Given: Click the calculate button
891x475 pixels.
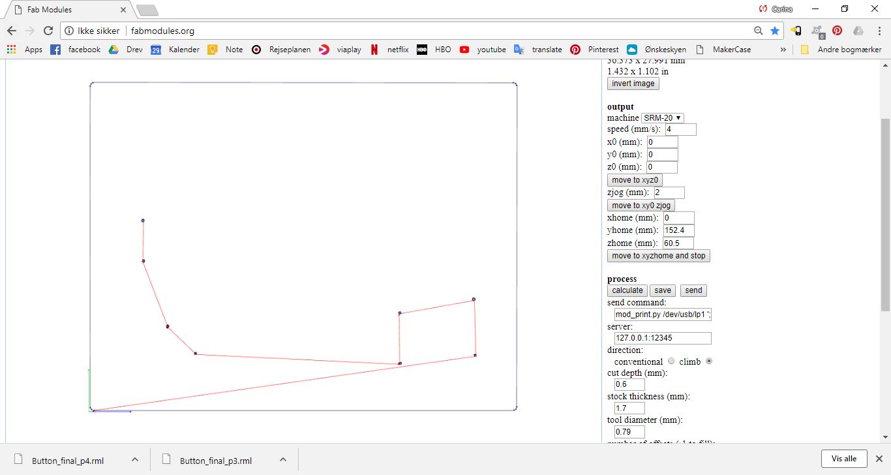Looking at the screenshot, I should [627, 290].
